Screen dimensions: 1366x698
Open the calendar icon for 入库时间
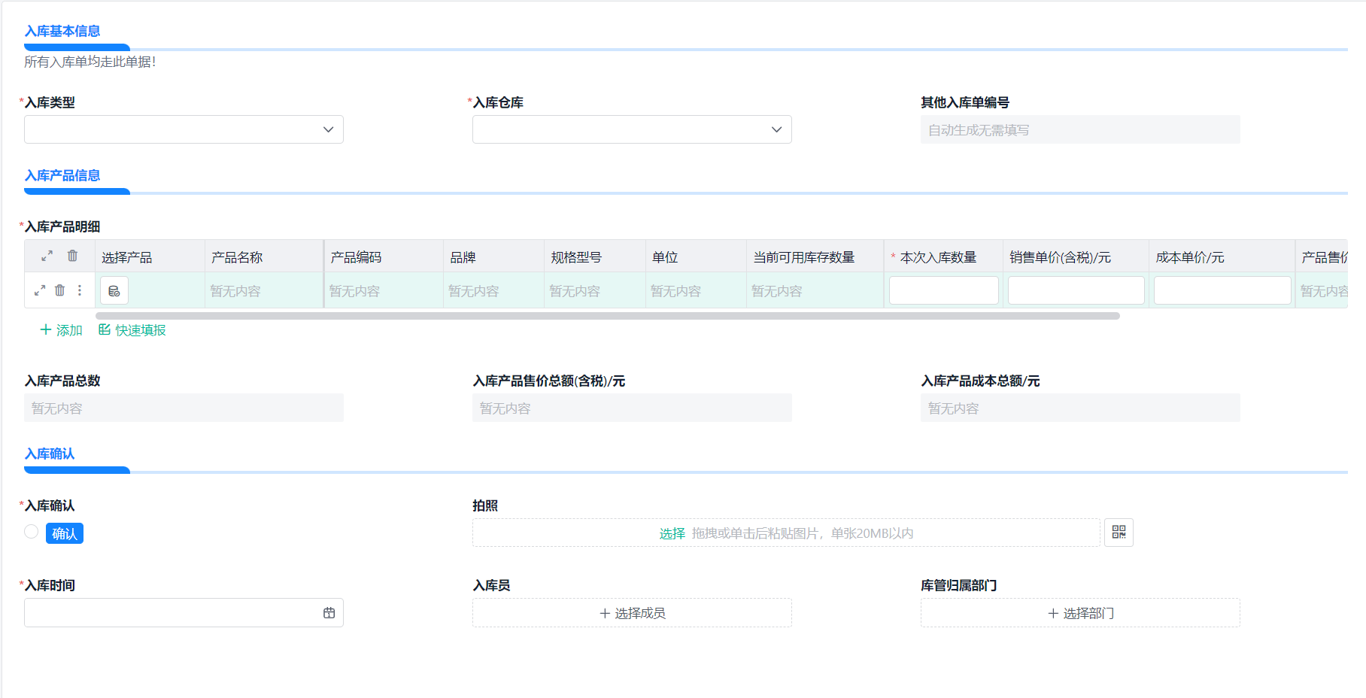(329, 613)
